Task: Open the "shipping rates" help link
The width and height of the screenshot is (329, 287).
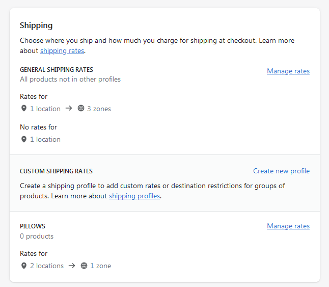Action: pos(62,50)
